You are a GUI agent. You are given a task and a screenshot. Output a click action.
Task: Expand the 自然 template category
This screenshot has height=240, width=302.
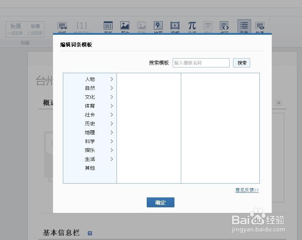90,88
